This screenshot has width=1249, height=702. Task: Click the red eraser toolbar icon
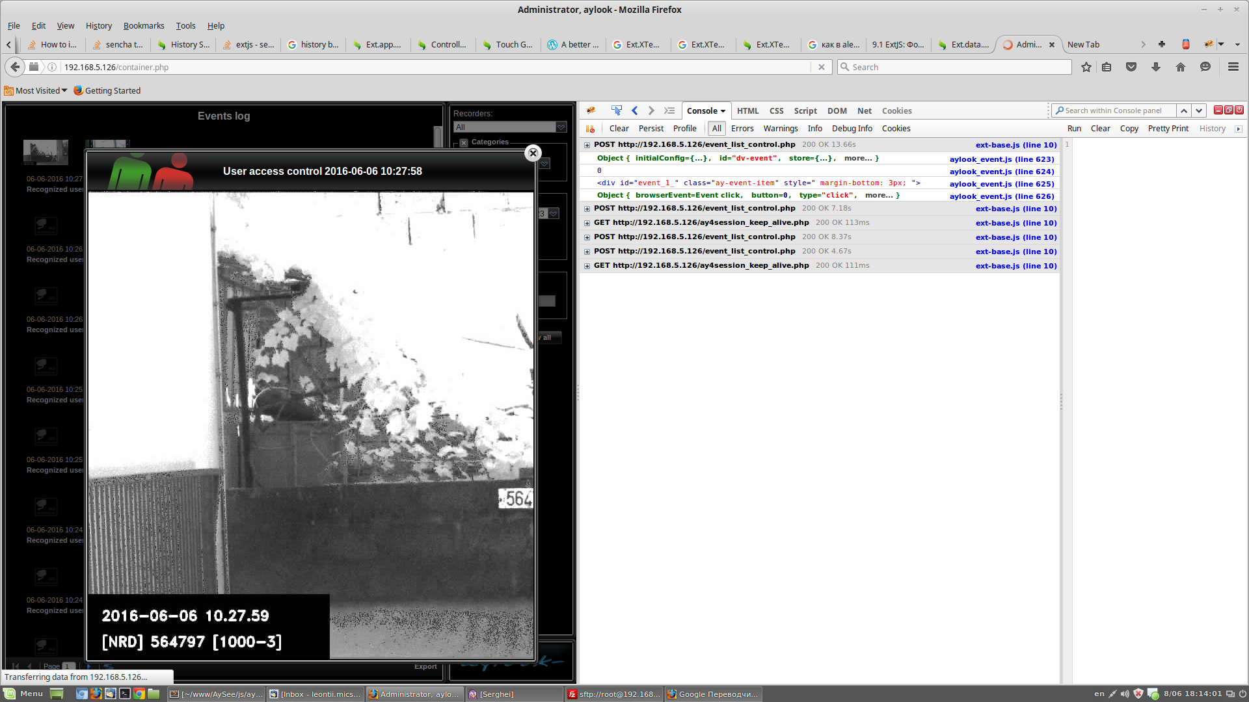click(1186, 44)
